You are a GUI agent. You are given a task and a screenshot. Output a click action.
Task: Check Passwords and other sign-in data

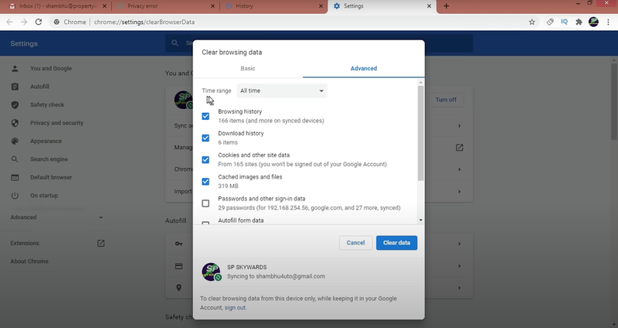205,203
